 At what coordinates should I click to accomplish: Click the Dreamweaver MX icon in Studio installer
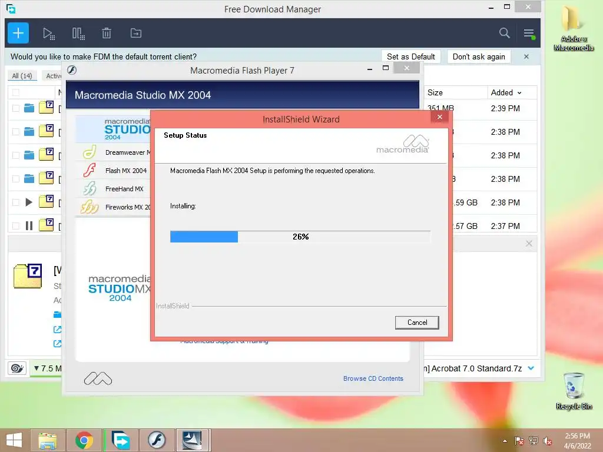pyautogui.click(x=90, y=152)
